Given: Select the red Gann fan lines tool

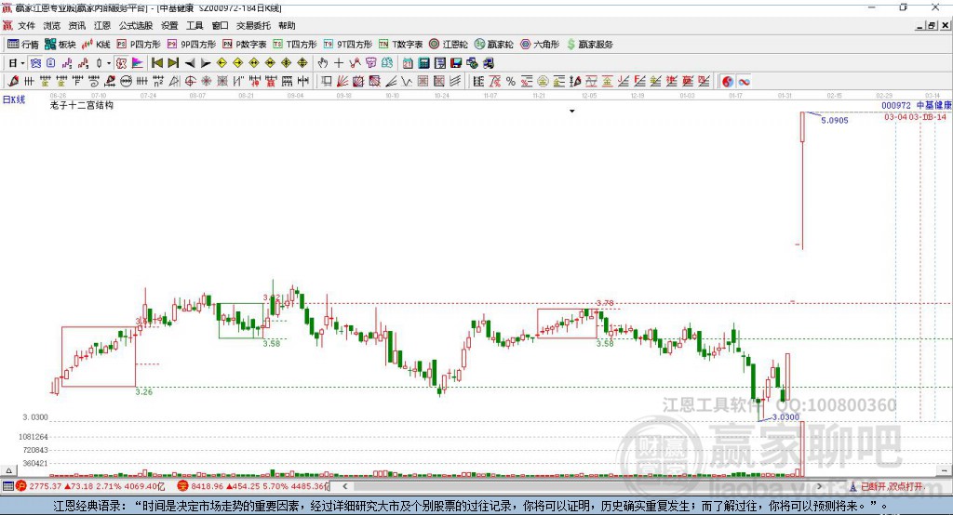Looking at the screenshot, I should (342, 82).
